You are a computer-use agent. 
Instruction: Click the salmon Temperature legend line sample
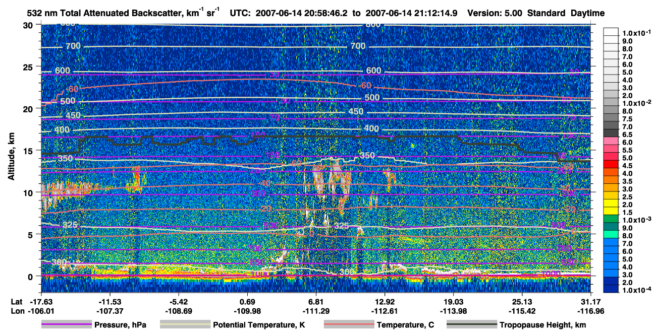(349, 325)
